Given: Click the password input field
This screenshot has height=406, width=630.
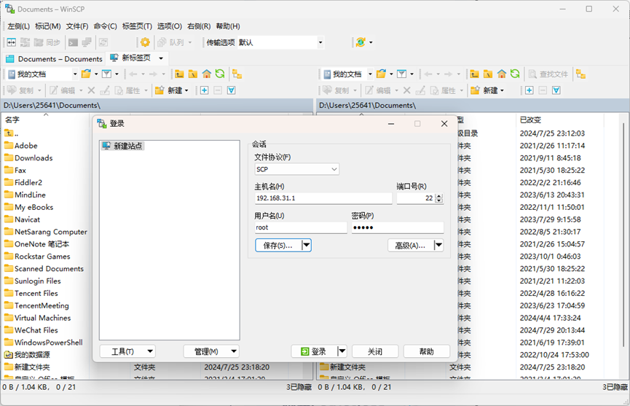Looking at the screenshot, I should click(397, 227).
